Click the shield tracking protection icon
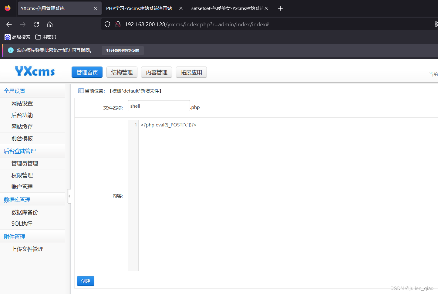Viewport: 438px width, 294px height. point(107,24)
